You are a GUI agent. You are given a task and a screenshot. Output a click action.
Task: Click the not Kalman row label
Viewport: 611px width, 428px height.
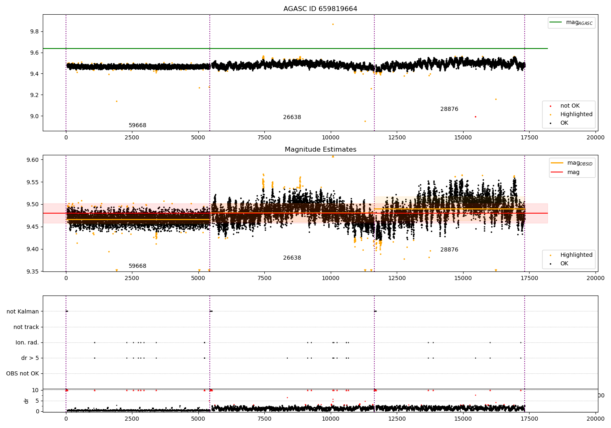pyautogui.click(x=23, y=312)
